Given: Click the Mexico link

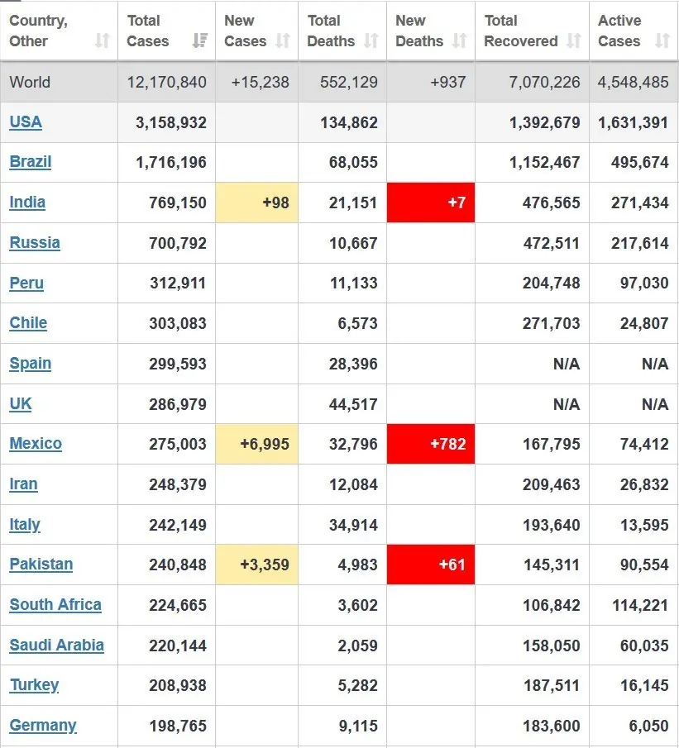Looking at the screenshot, I should (36, 444).
